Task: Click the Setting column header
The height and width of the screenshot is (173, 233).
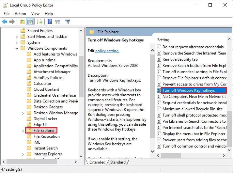Action: [163, 40]
